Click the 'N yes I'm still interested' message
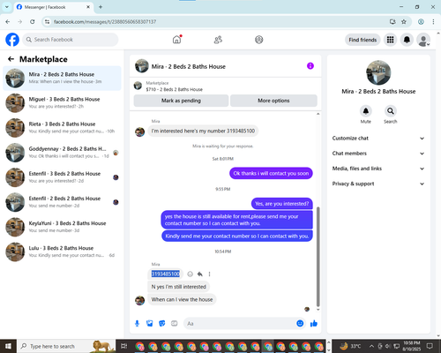The image size is (441, 353). [x=179, y=287]
